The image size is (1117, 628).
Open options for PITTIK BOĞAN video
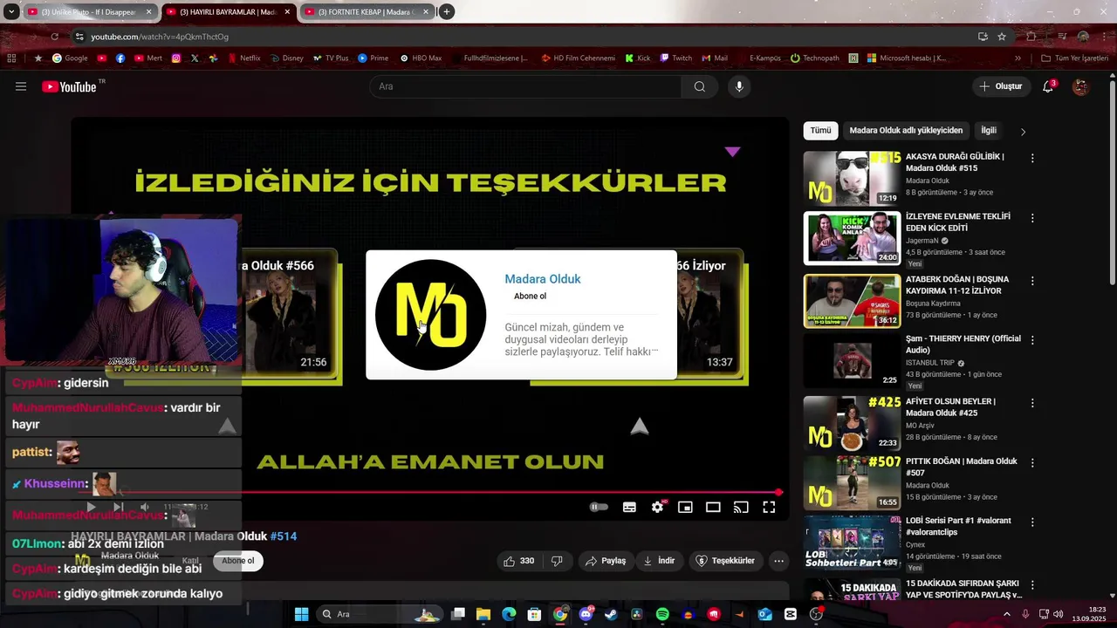coord(1032,462)
